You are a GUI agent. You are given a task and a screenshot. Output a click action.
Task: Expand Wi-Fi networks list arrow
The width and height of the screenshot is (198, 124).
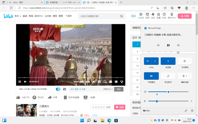(x=155, y=61)
